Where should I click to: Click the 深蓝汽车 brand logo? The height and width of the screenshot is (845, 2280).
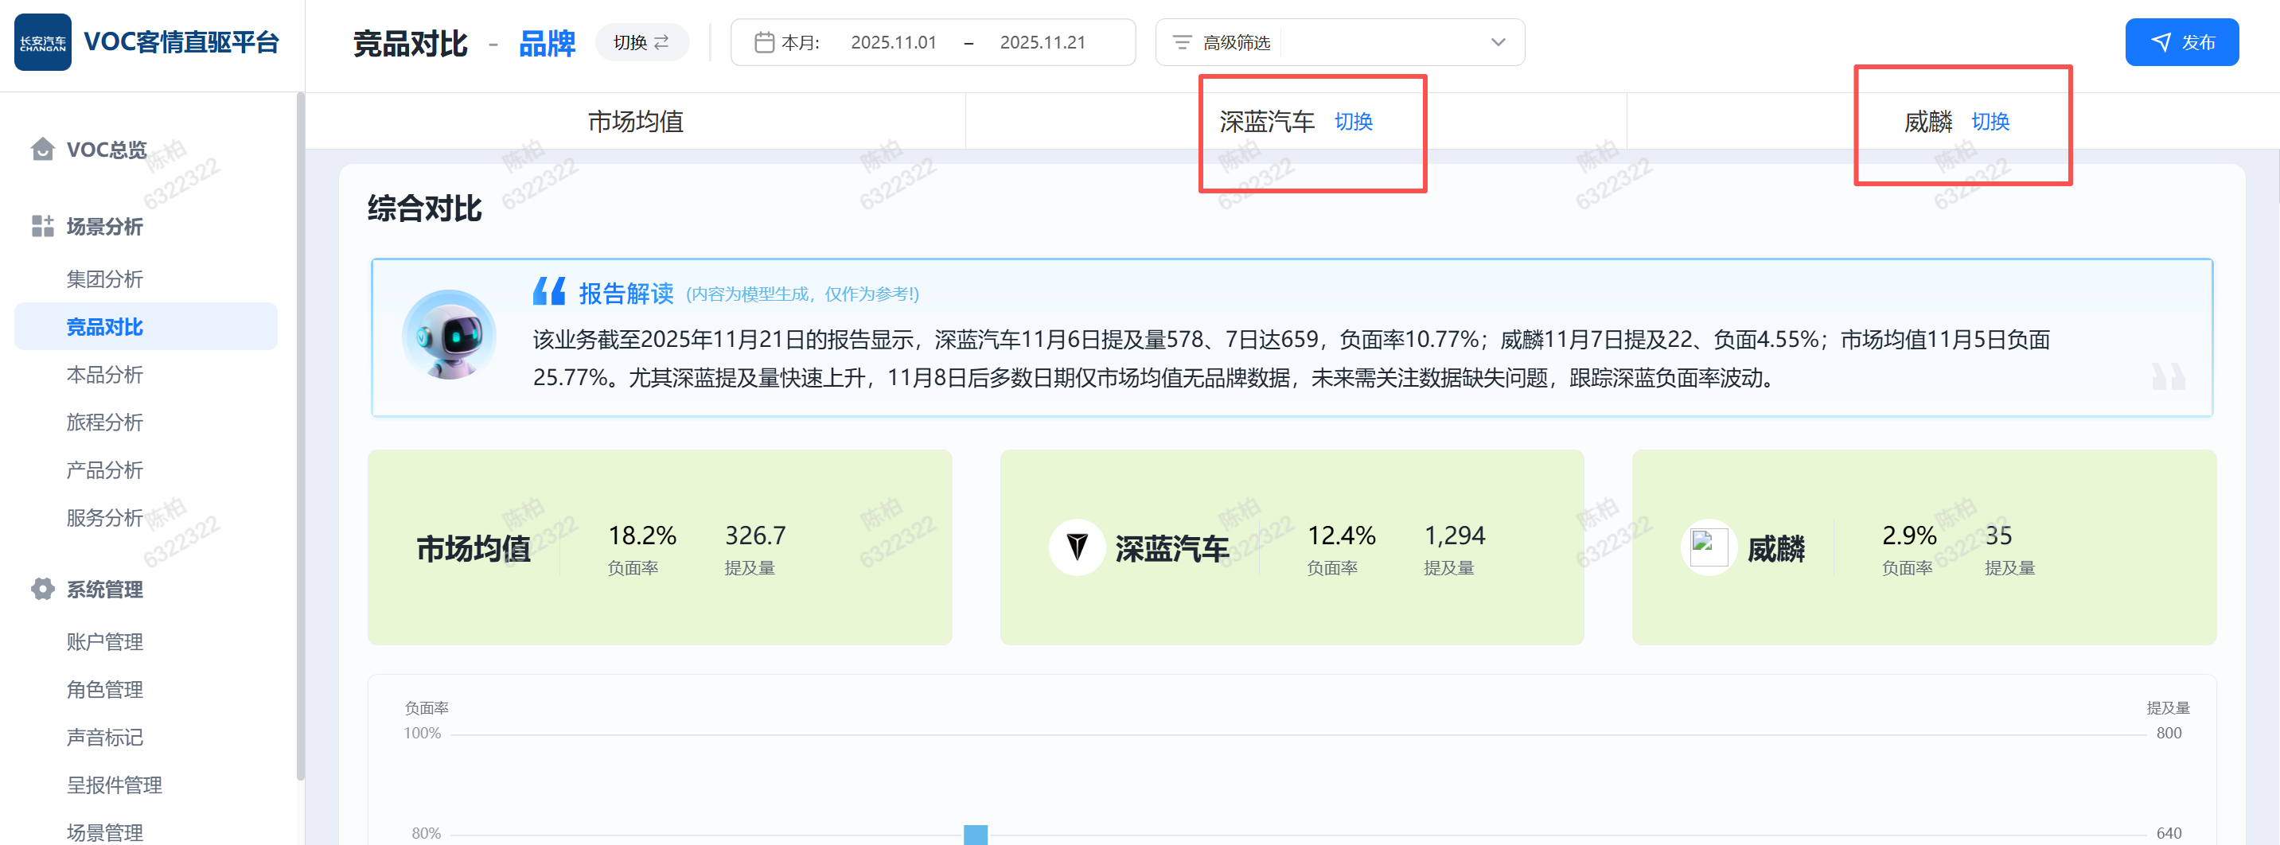pyautogui.click(x=1076, y=547)
